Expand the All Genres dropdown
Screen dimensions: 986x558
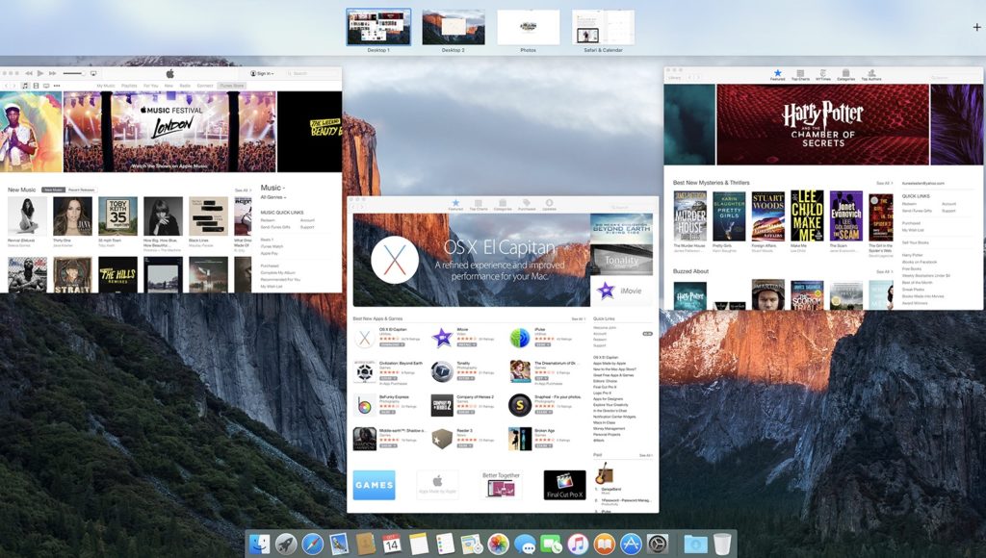[273, 196]
